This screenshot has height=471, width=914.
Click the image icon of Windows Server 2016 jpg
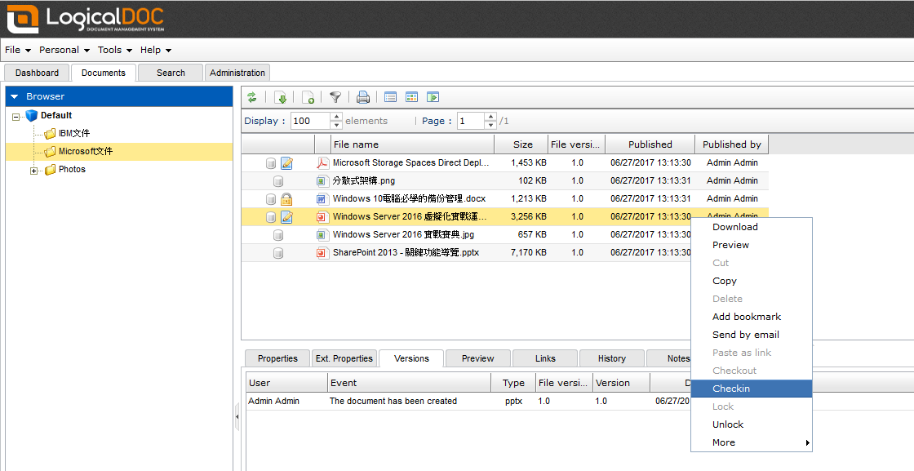322,235
